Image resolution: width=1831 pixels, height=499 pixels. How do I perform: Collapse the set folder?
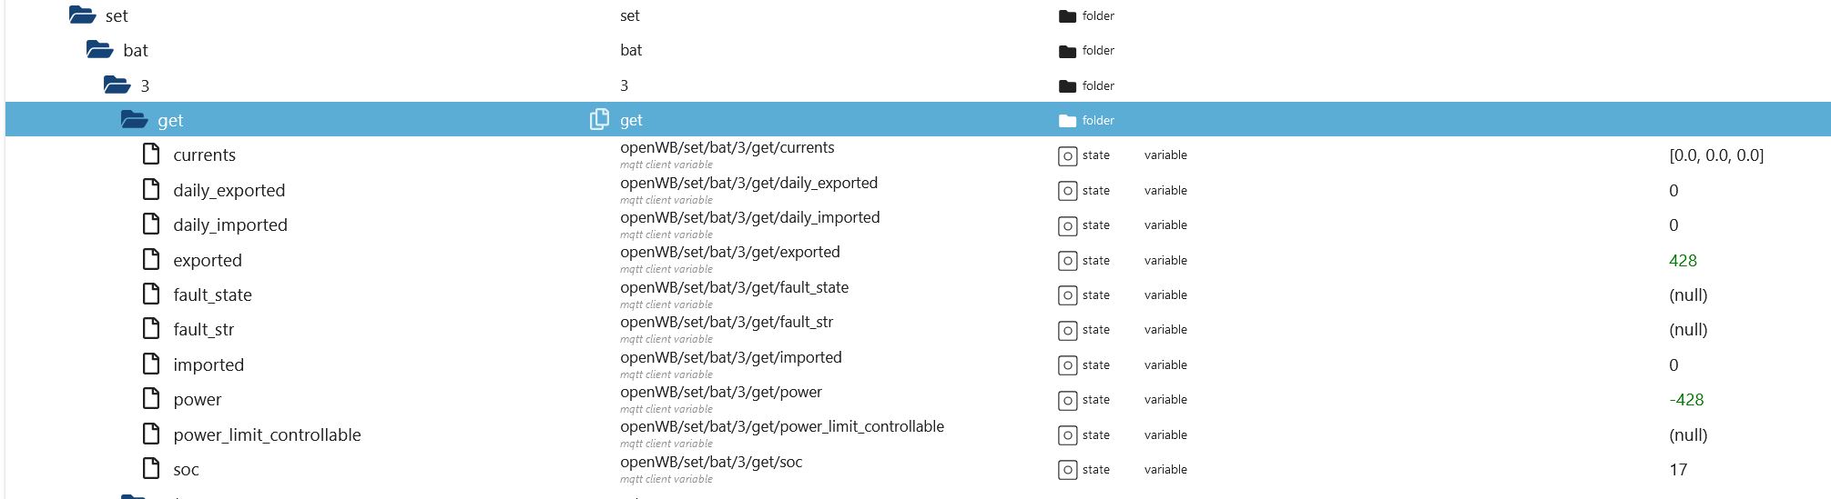[83, 15]
